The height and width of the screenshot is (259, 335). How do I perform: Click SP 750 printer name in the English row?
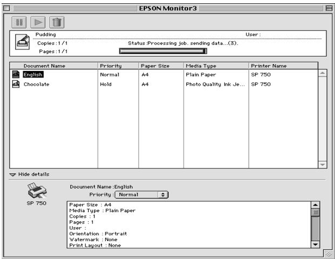(261, 74)
